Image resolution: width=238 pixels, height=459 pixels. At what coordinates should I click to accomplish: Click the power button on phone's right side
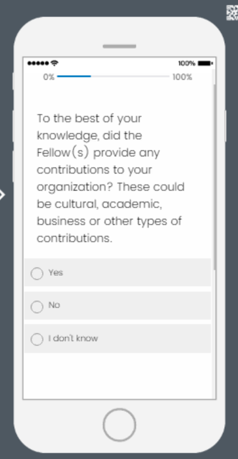tap(226, 126)
